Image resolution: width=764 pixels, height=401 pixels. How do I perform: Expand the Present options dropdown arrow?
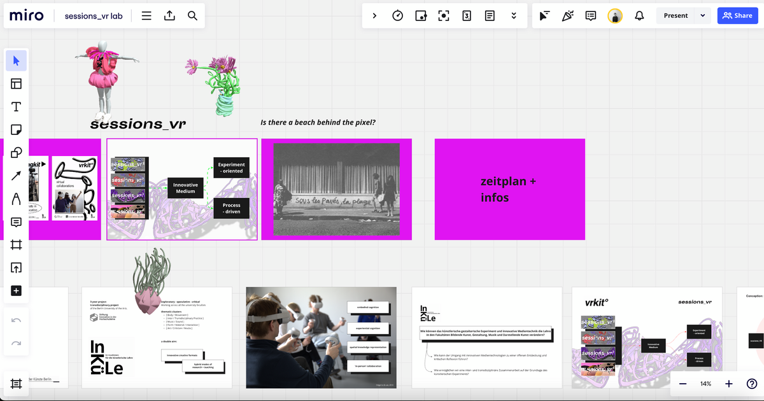click(703, 16)
